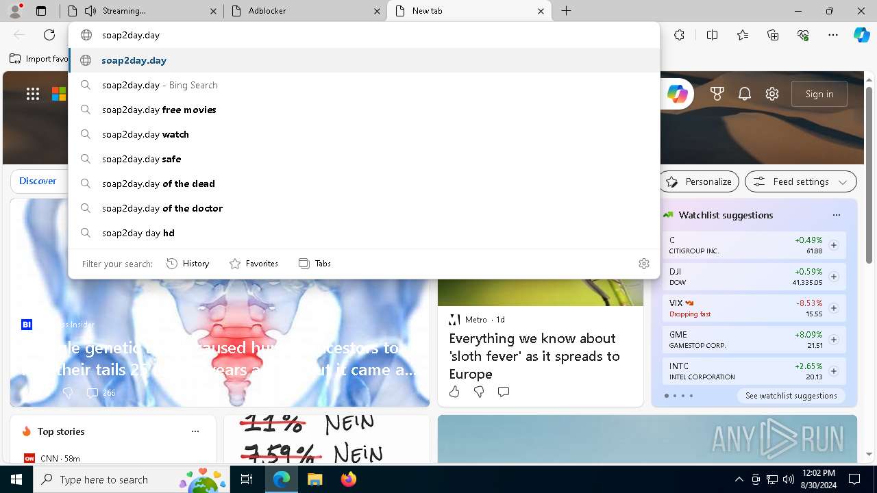Click See watchlist suggestions link

click(x=791, y=396)
